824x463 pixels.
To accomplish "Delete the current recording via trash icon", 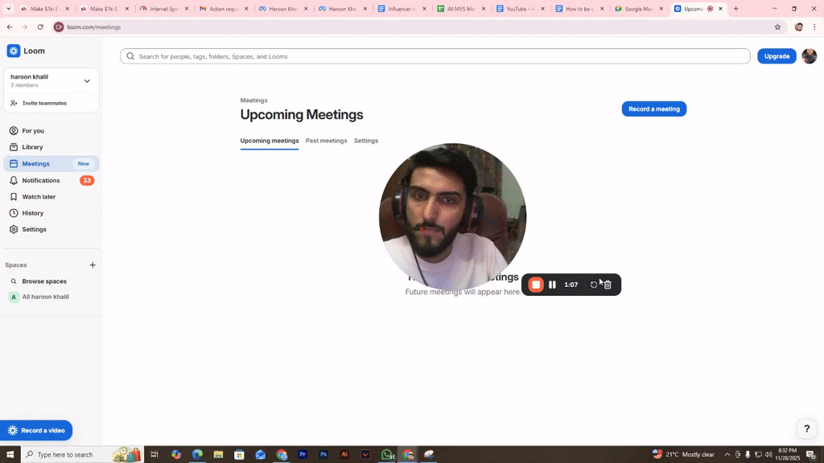I will coord(608,284).
